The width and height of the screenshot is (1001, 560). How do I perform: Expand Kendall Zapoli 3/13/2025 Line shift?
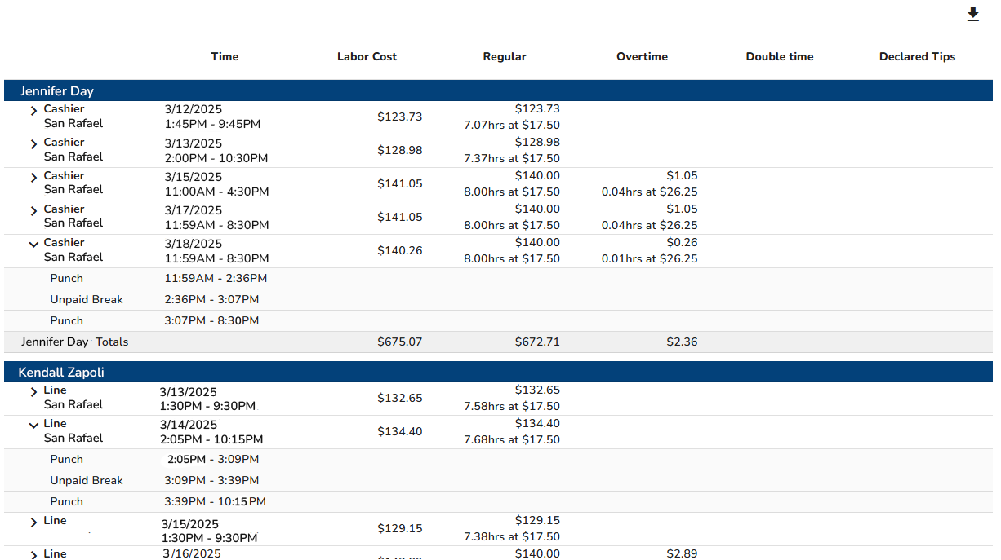[x=33, y=392]
